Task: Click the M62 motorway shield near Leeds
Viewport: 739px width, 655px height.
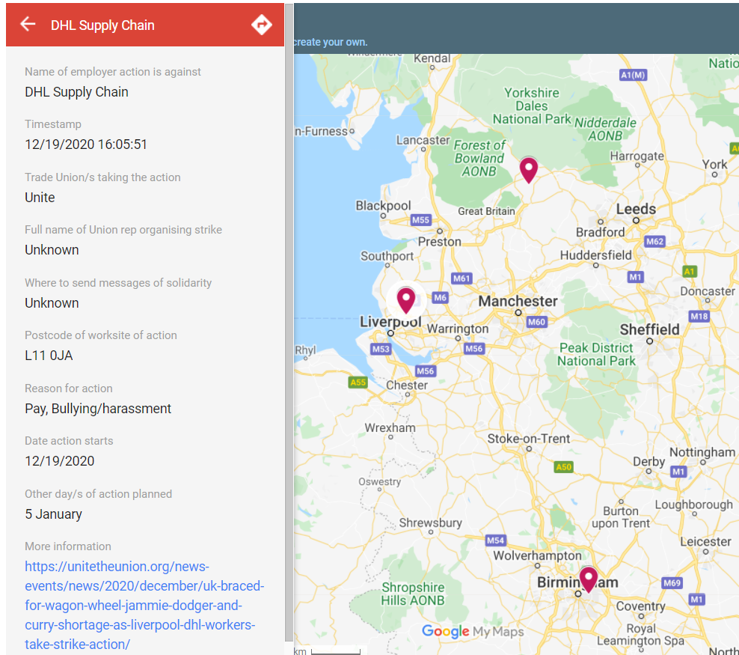Action: (654, 242)
